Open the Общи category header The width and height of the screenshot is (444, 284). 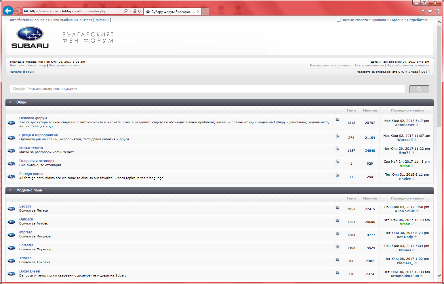point(21,102)
